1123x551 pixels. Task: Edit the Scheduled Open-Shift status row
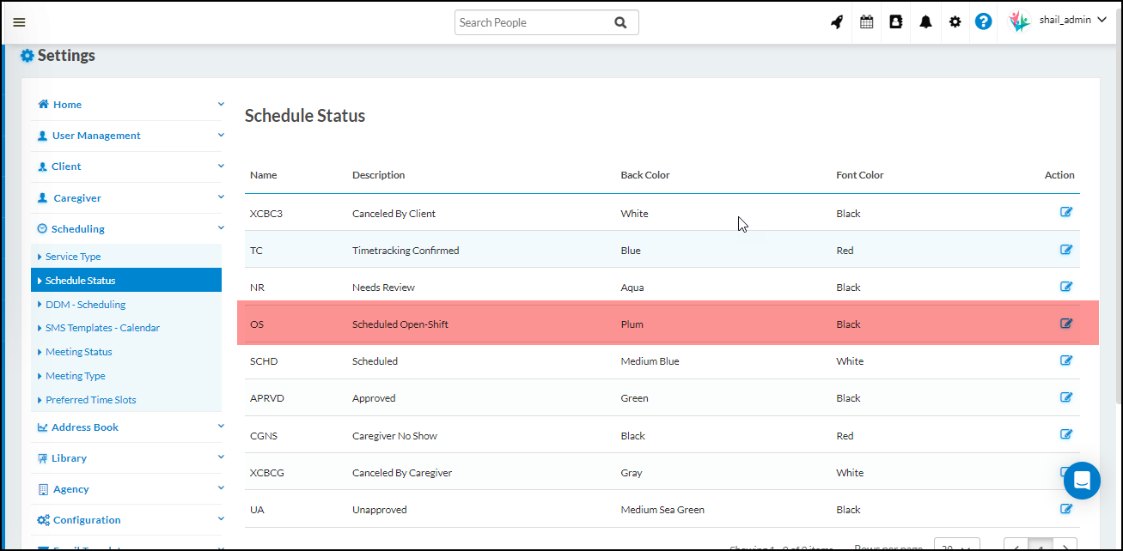pos(1066,324)
